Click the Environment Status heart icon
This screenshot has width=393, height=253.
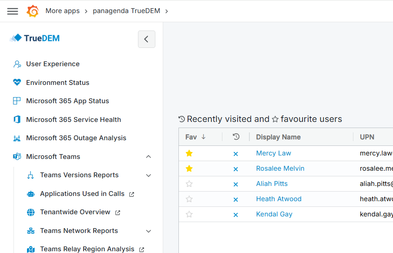(17, 82)
